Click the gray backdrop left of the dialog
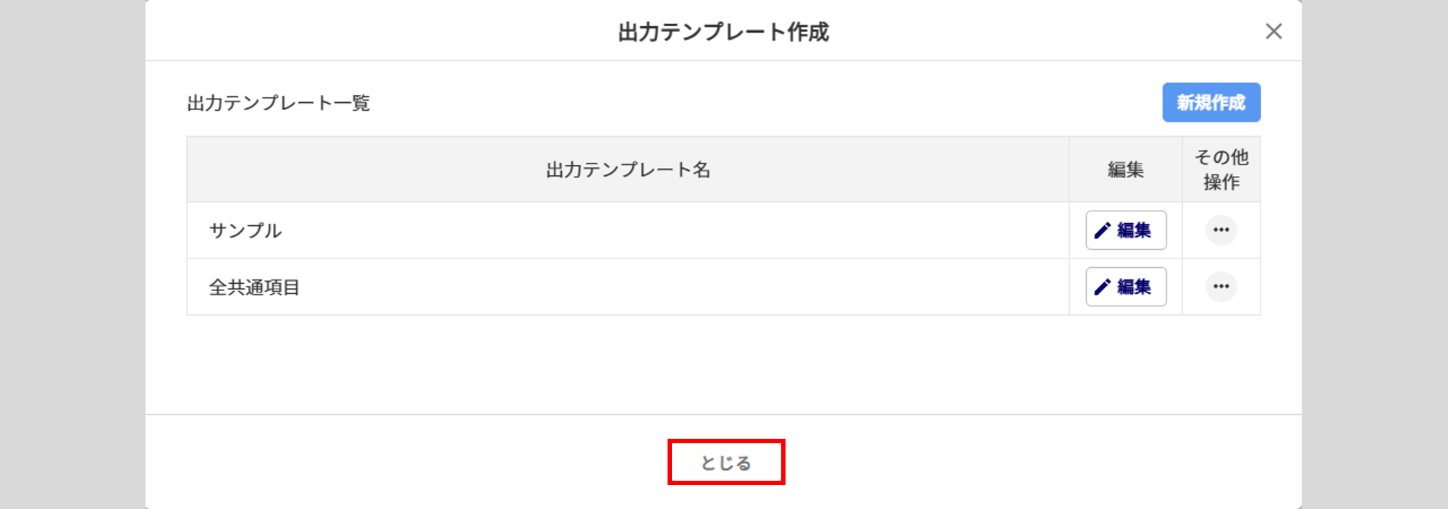 [x=72, y=253]
